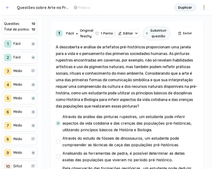Screen dimensions: 212x169
Task: Click multiple-choice icon on question 1 row
Action: coord(33,44)
